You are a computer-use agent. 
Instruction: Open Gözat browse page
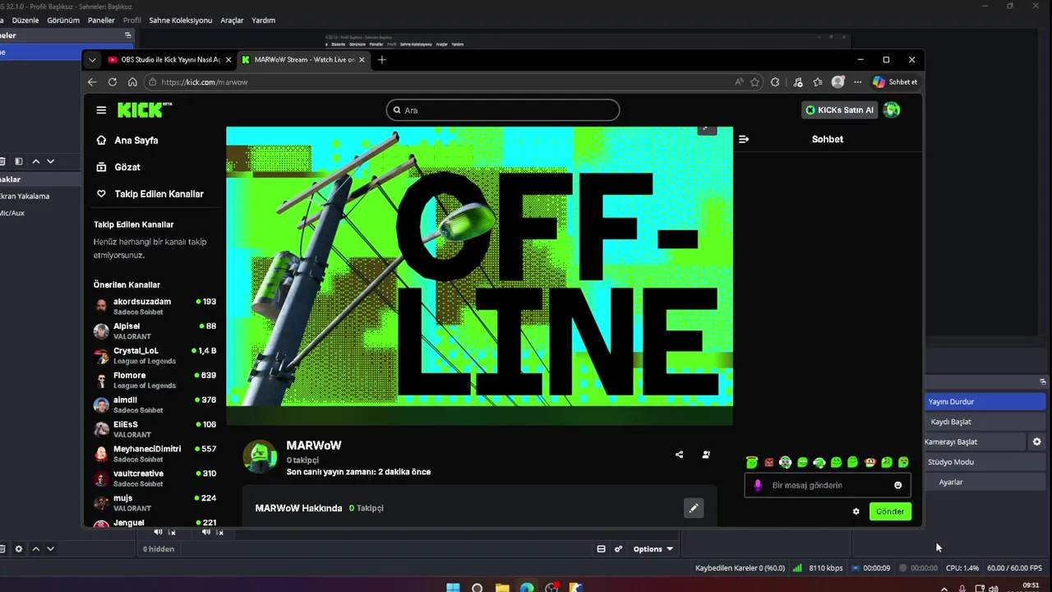(118, 167)
